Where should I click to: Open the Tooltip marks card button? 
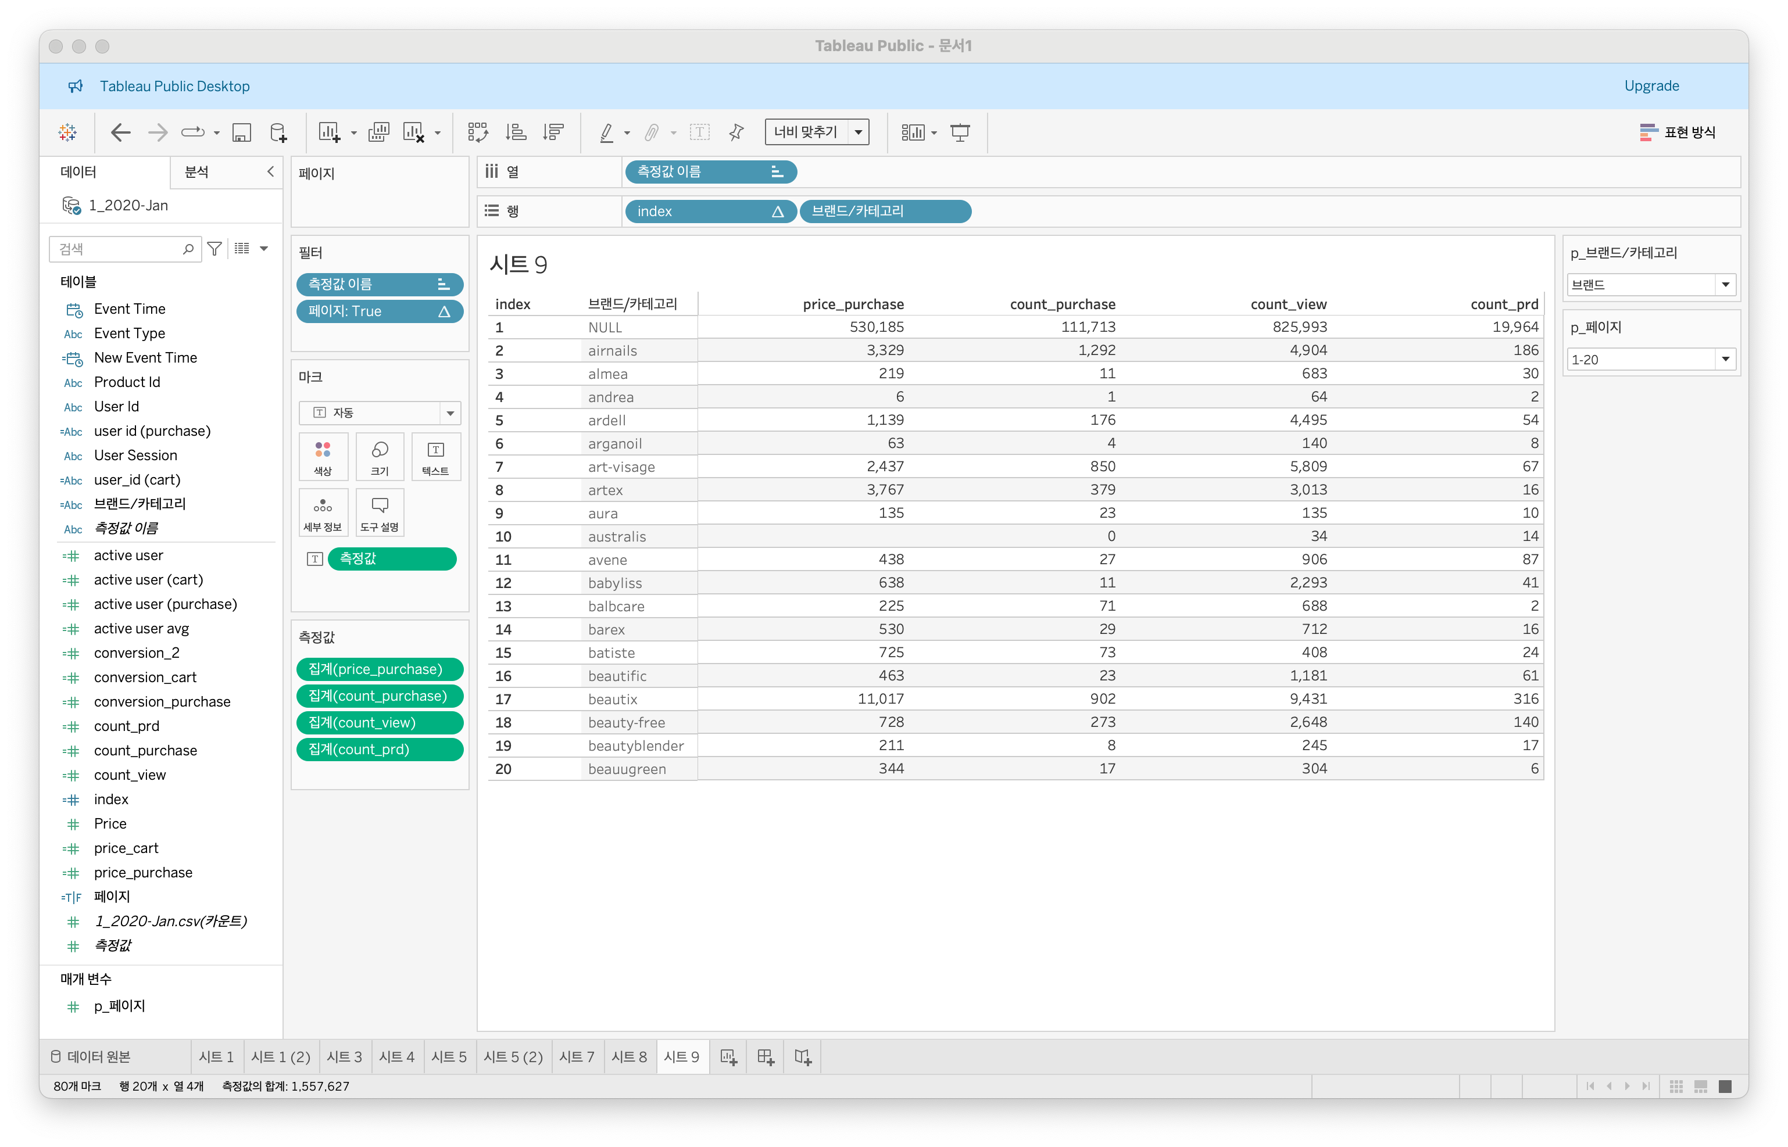[379, 512]
